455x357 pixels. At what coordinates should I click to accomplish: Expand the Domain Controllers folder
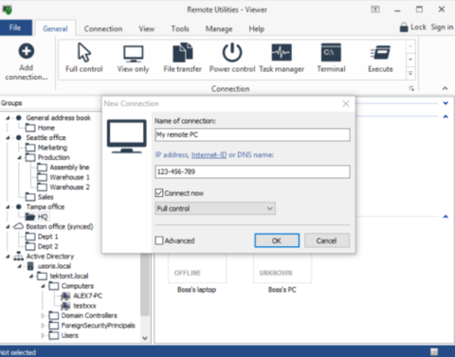tap(43, 315)
